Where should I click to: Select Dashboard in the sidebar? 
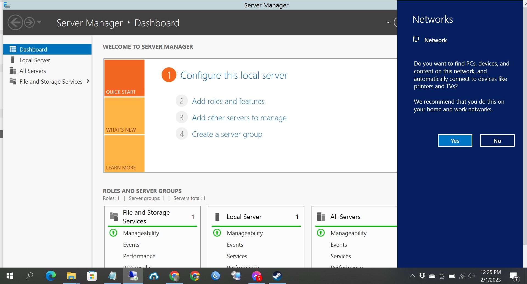point(47,49)
